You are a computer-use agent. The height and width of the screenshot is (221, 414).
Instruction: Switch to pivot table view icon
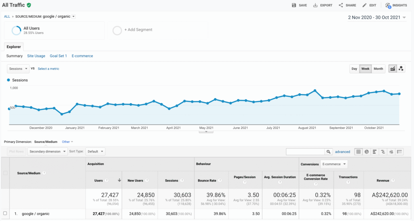pyautogui.click(x=399, y=152)
